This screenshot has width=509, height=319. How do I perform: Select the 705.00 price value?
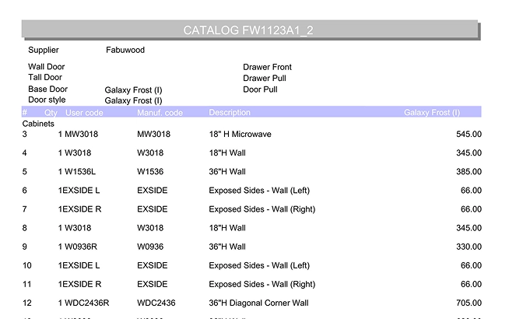tap(469, 303)
